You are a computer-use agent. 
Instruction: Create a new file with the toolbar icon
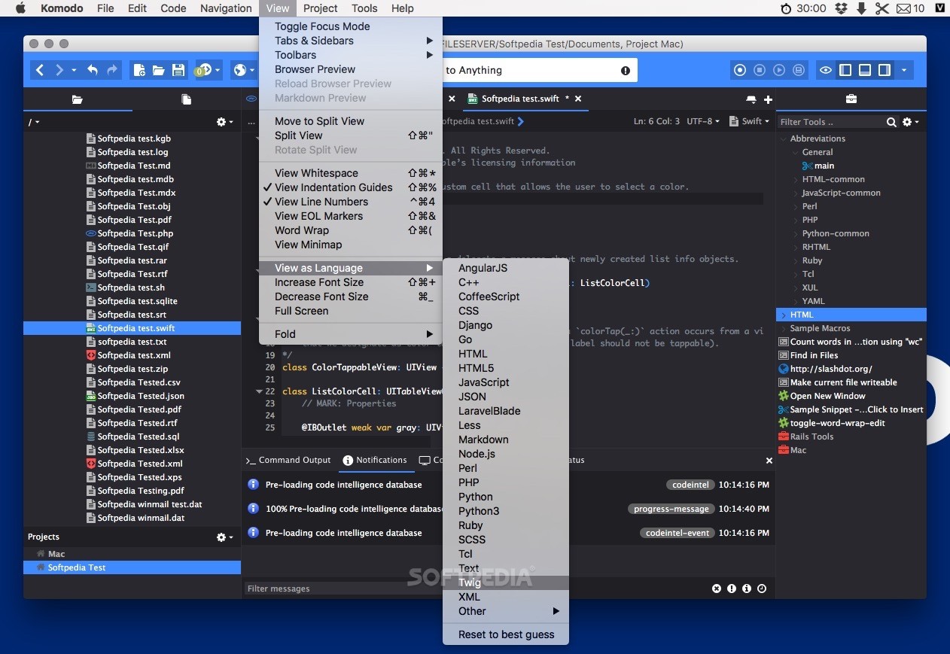click(139, 70)
